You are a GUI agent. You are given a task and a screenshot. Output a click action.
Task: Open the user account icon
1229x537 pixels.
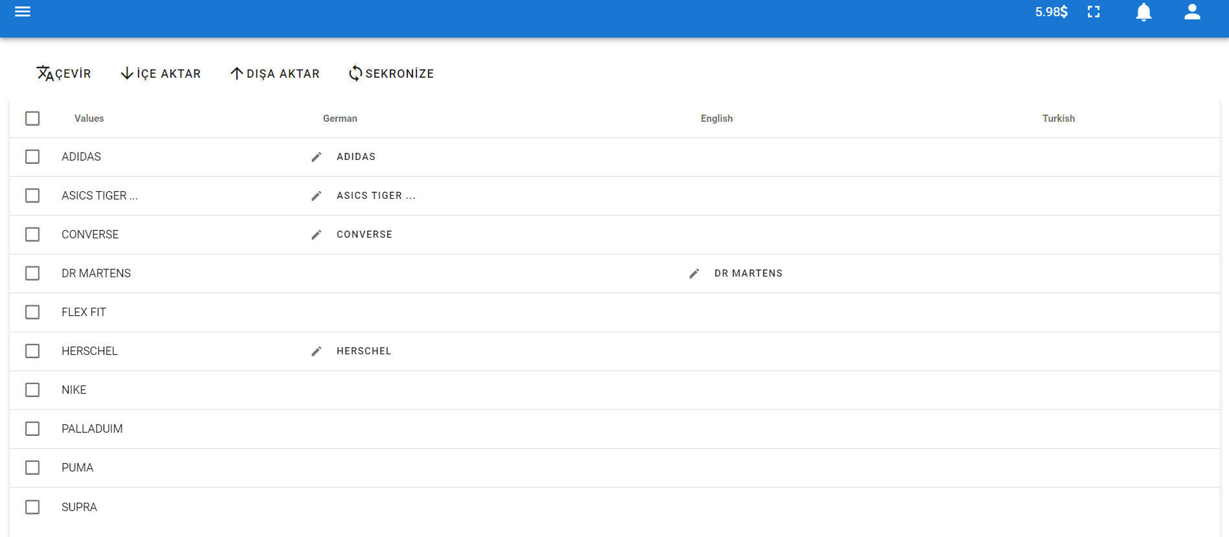1192,12
